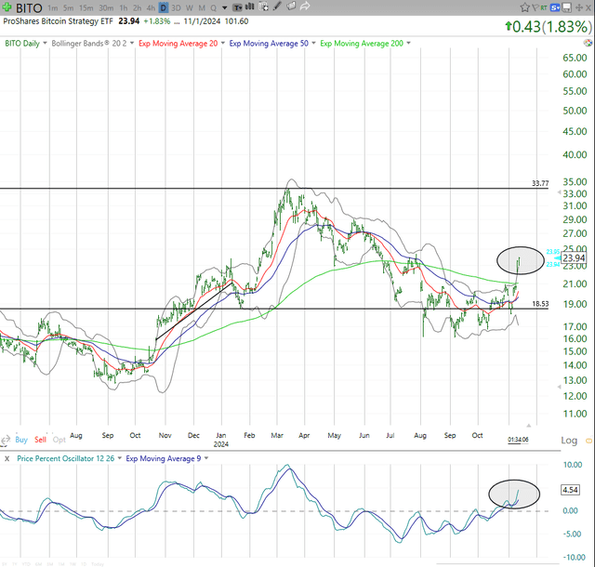Switch to the 1m timeframe
Screen dimensions: 595x567
coord(53,8)
